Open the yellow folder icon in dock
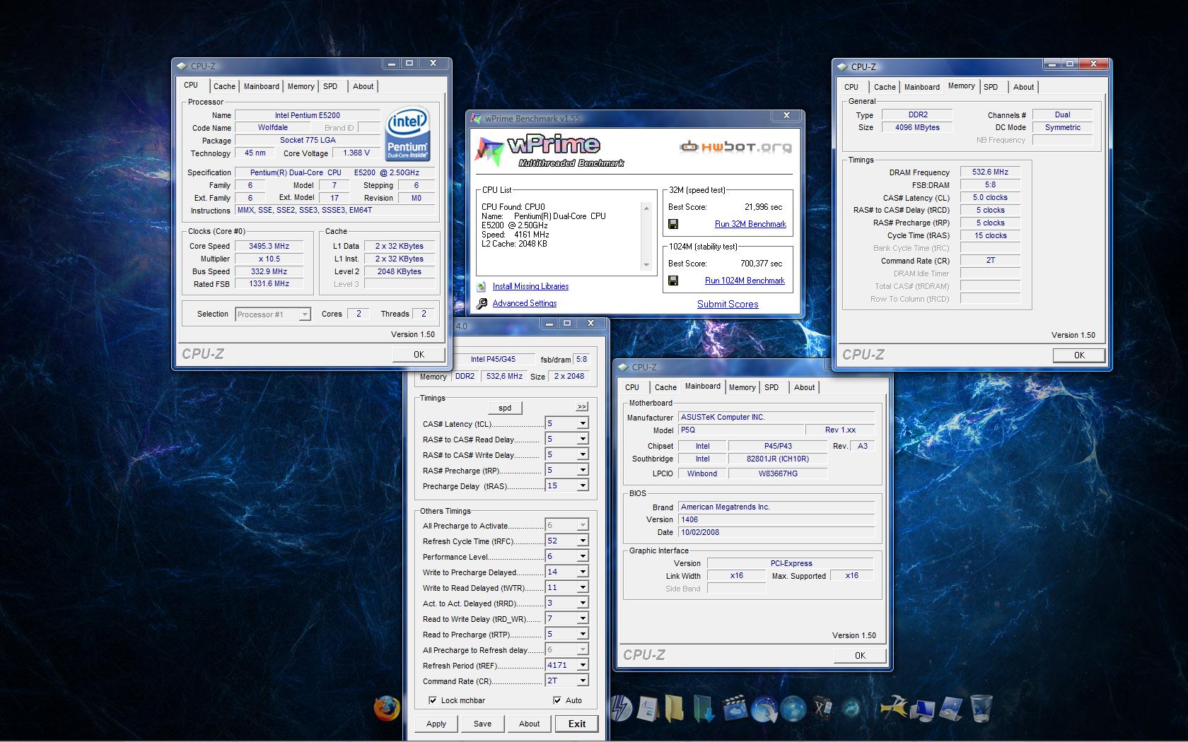 674,708
